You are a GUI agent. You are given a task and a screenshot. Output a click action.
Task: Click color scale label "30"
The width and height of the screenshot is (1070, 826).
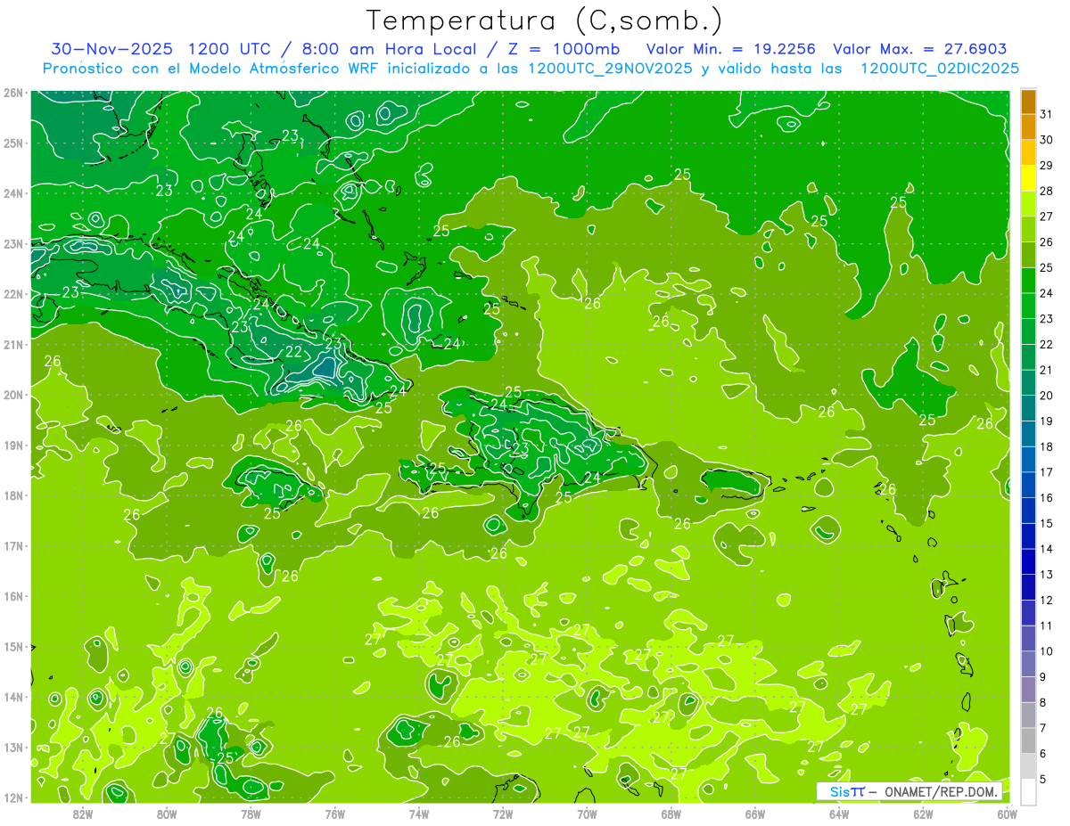pos(1046,140)
